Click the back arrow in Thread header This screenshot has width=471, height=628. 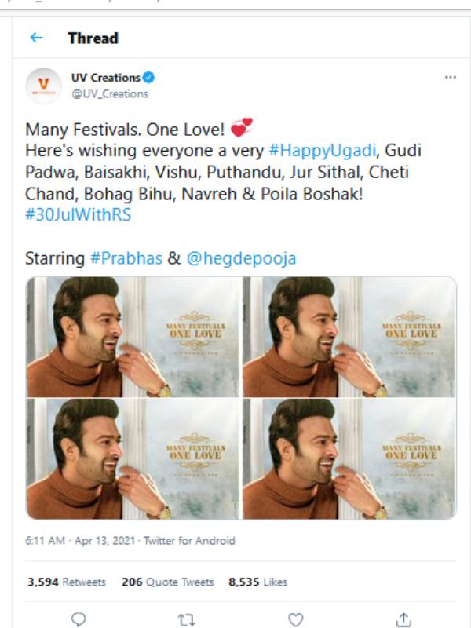click(36, 38)
